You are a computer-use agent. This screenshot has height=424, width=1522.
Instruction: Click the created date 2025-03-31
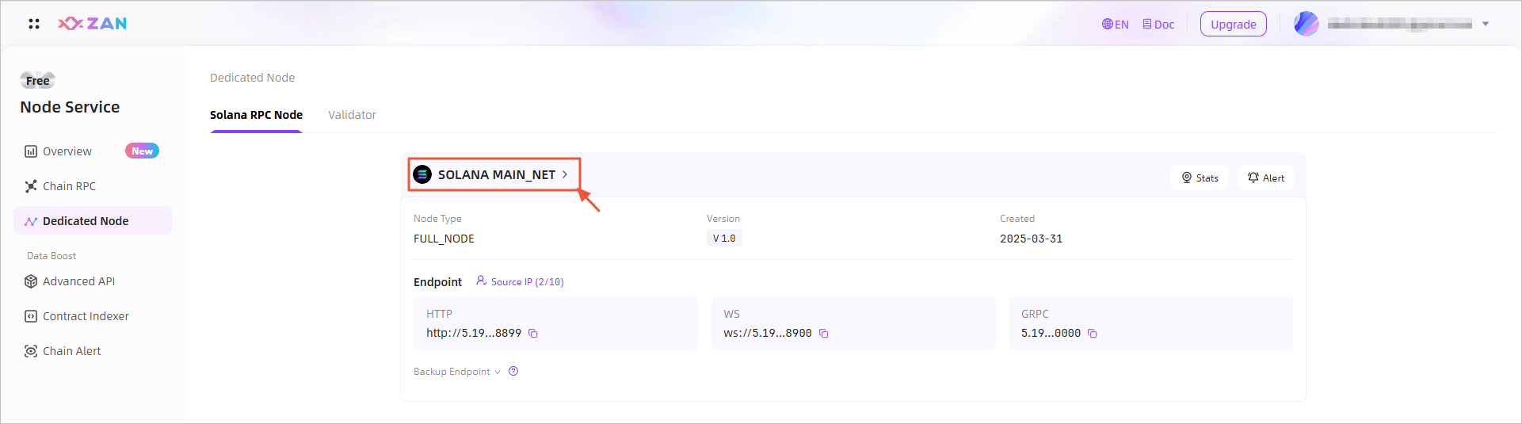coord(1031,239)
